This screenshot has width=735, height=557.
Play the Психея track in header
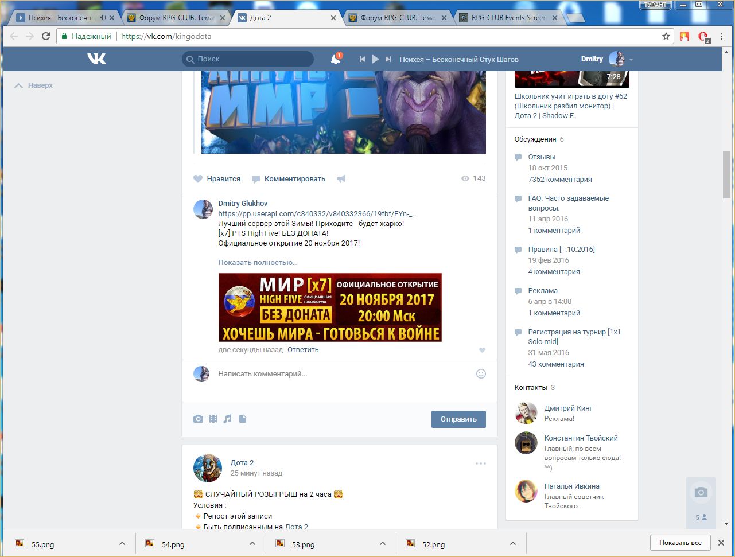(375, 59)
